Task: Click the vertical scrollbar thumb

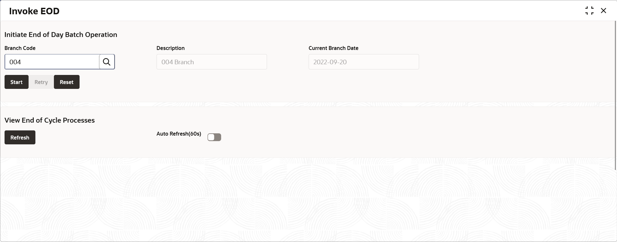Action: [x=615, y=95]
